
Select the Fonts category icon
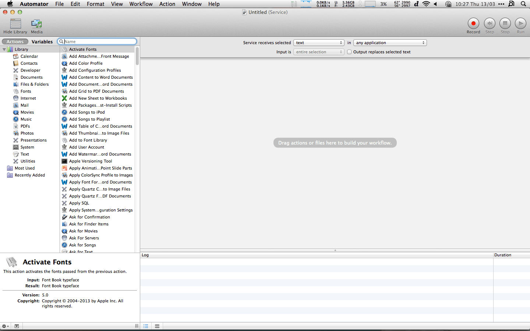(16, 91)
